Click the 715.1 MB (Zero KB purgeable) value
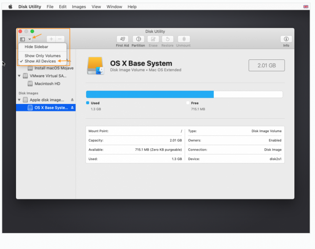315x249 pixels. click(x=158, y=150)
